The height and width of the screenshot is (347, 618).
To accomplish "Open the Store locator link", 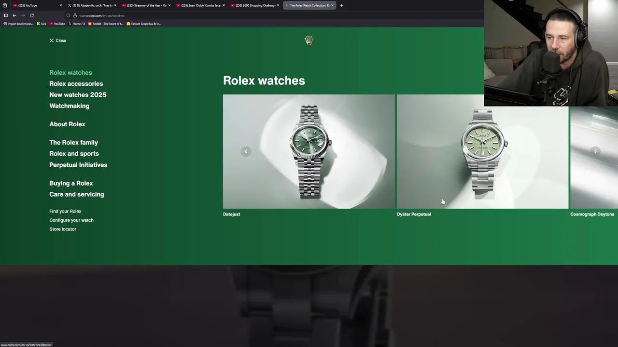I will pos(63,229).
